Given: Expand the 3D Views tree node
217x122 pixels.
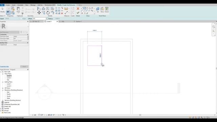Looking at the screenshot, I should point(3,88).
